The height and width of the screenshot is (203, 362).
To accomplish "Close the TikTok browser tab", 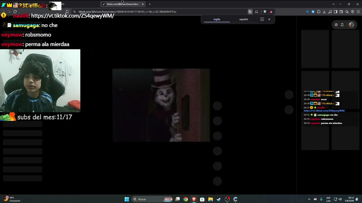I will (143, 4).
